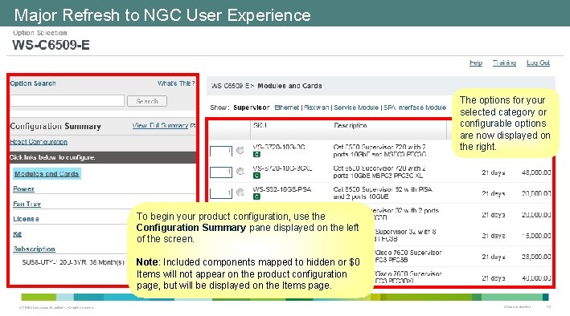Show Supervisor modules filter
570x316 pixels.
[x=251, y=107]
